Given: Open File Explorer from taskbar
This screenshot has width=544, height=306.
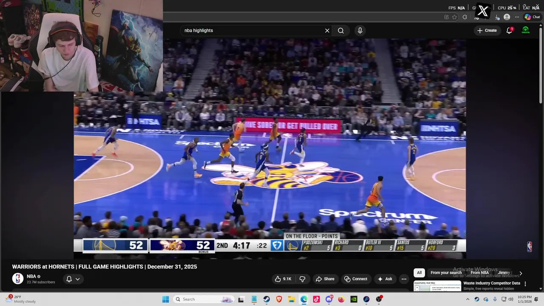Looking at the screenshot, I should point(292,299).
